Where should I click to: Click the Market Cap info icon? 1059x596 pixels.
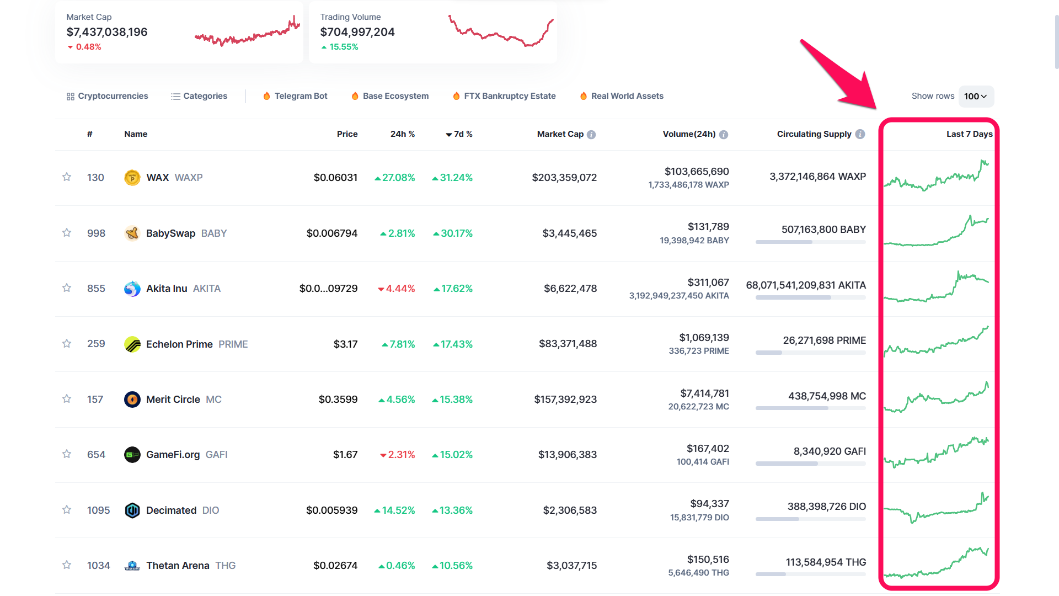591,135
